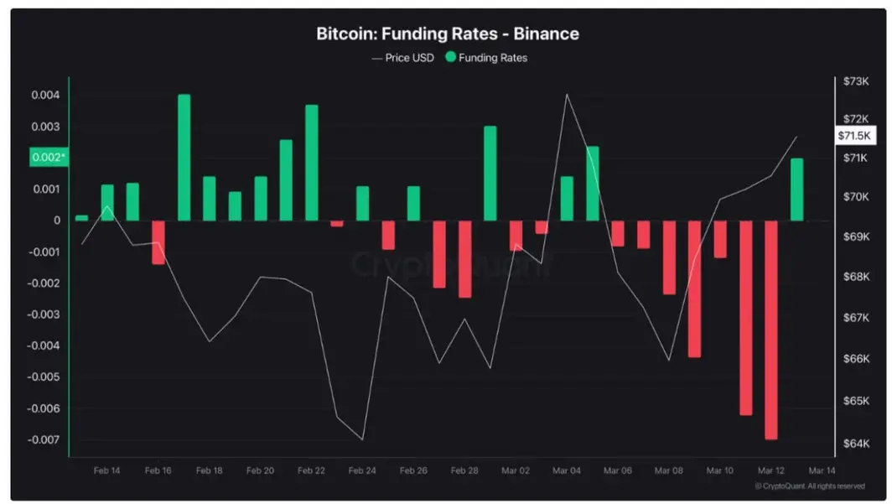Select the red bar at Mar 09
Viewport: 892px width, 504px height.
(x=694, y=289)
